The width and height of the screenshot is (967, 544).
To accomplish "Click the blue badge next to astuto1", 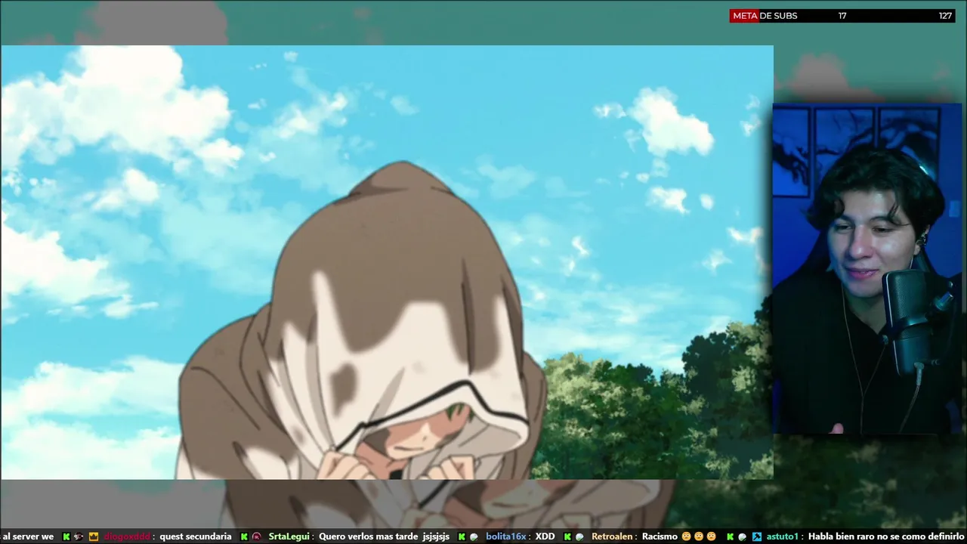I will pos(757,536).
